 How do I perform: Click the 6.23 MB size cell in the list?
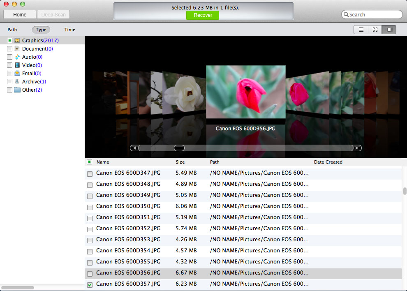186,284
